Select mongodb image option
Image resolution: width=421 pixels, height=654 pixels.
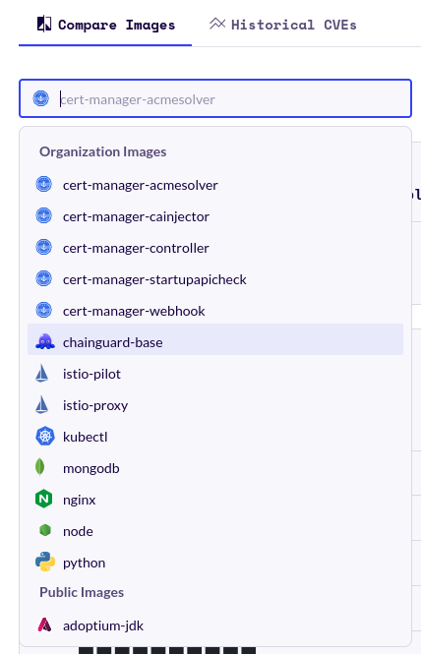click(x=215, y=468)
